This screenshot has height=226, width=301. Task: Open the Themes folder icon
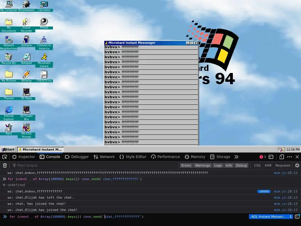pyautogui.click(x=9, y=94)
